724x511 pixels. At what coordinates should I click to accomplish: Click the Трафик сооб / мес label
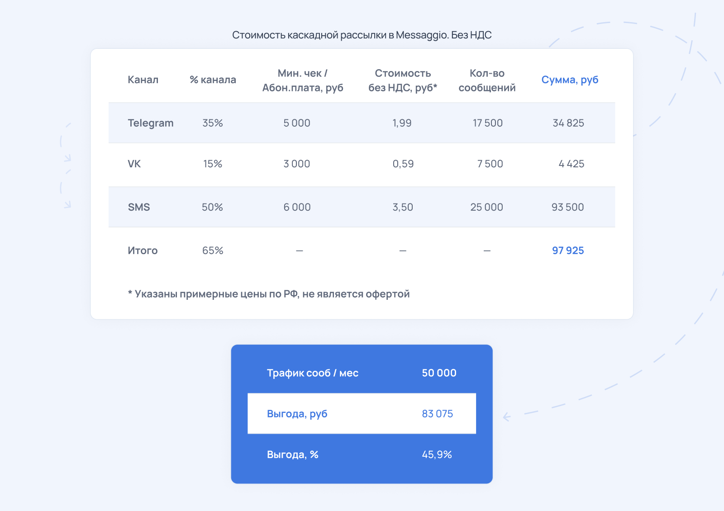(313, 373)
